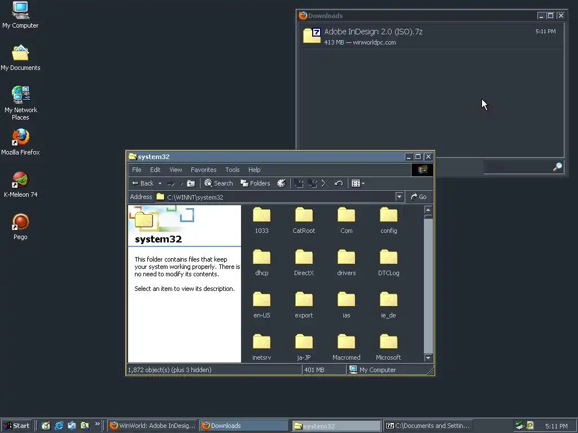Select the DirectX folder

tap(304, 263)
